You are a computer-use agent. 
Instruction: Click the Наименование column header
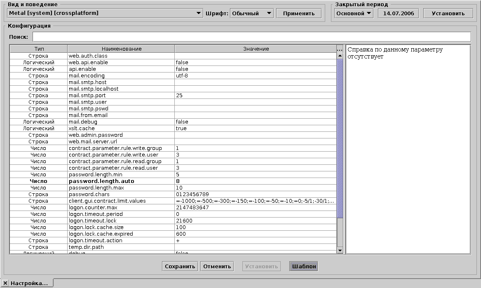[121, 49]
